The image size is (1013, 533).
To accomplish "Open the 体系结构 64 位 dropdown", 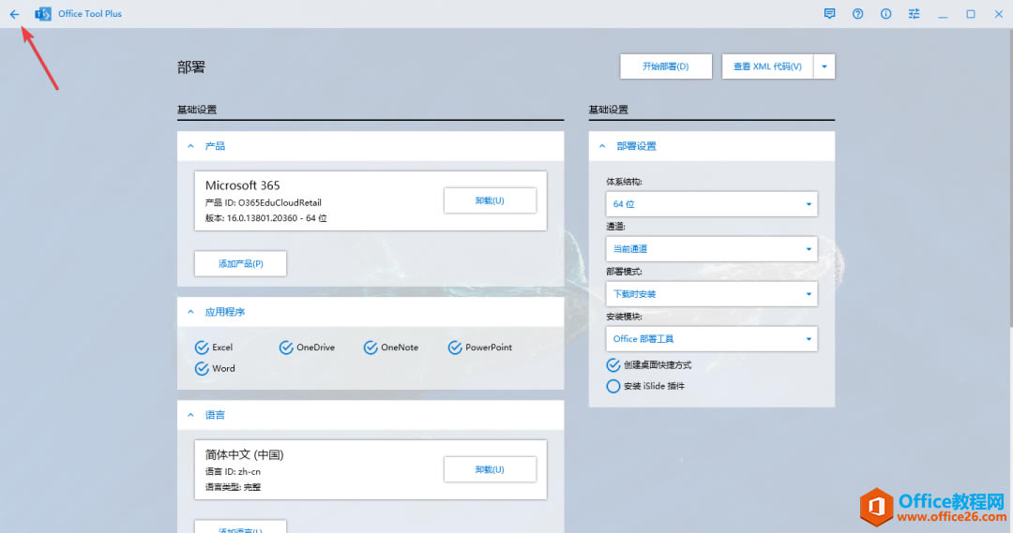I will click(x=711, y=204).
